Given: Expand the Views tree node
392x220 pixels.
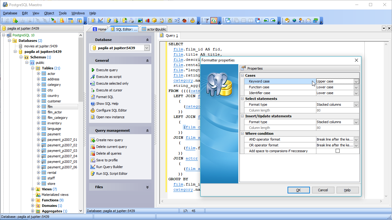Looking at the screenshot, I should (33, 189).
